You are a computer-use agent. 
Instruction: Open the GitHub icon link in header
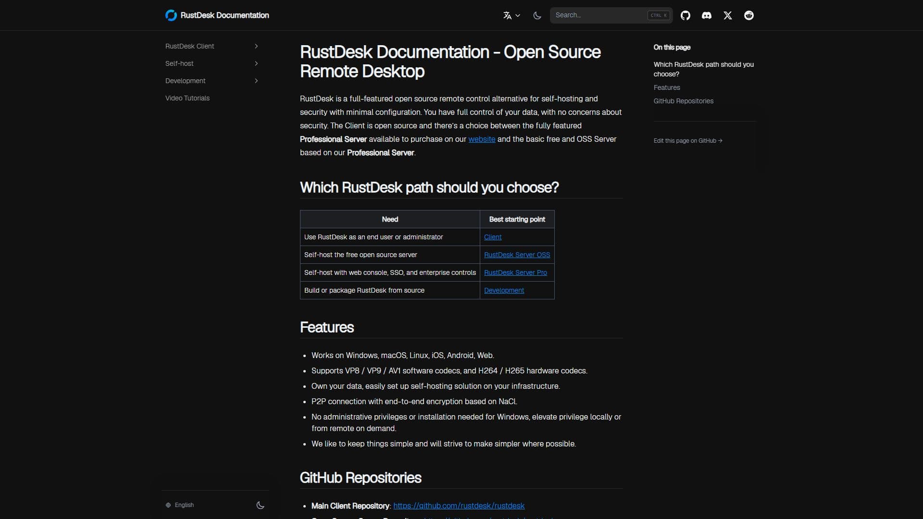[686, 15]
